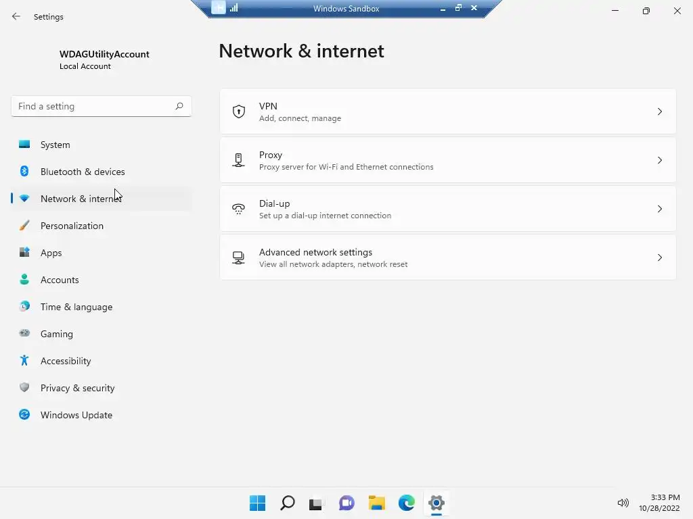Click the Advanced network settings icon

pos(238,257)
